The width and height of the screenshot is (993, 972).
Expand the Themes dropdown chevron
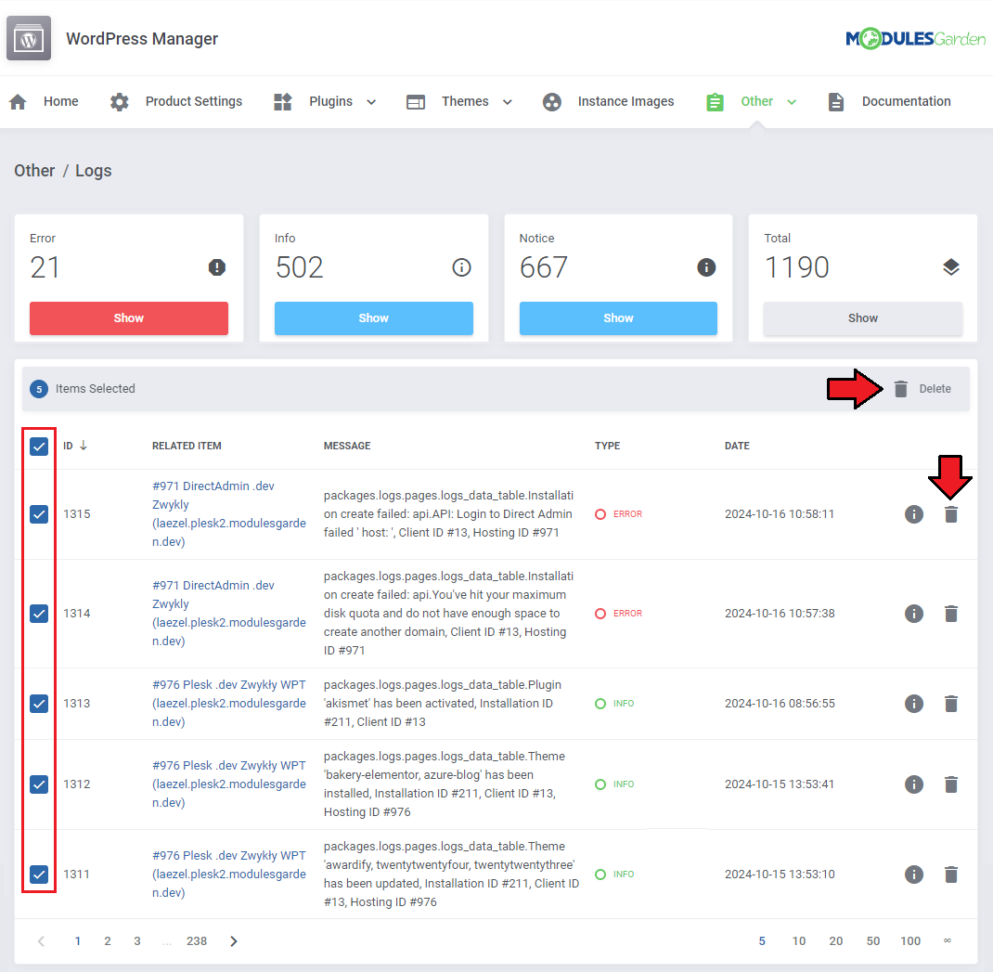[508, 102]
